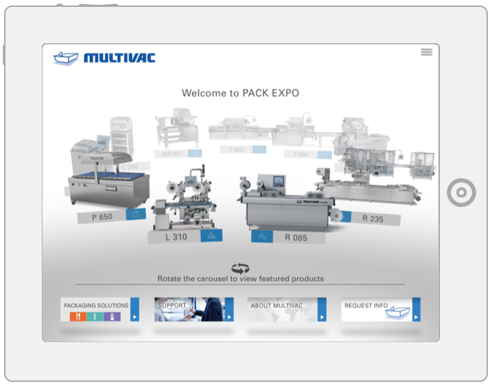Select the orange food icon in Packaging Solutions
Screen dimensions: 492x386
click(x=78, y=317)
